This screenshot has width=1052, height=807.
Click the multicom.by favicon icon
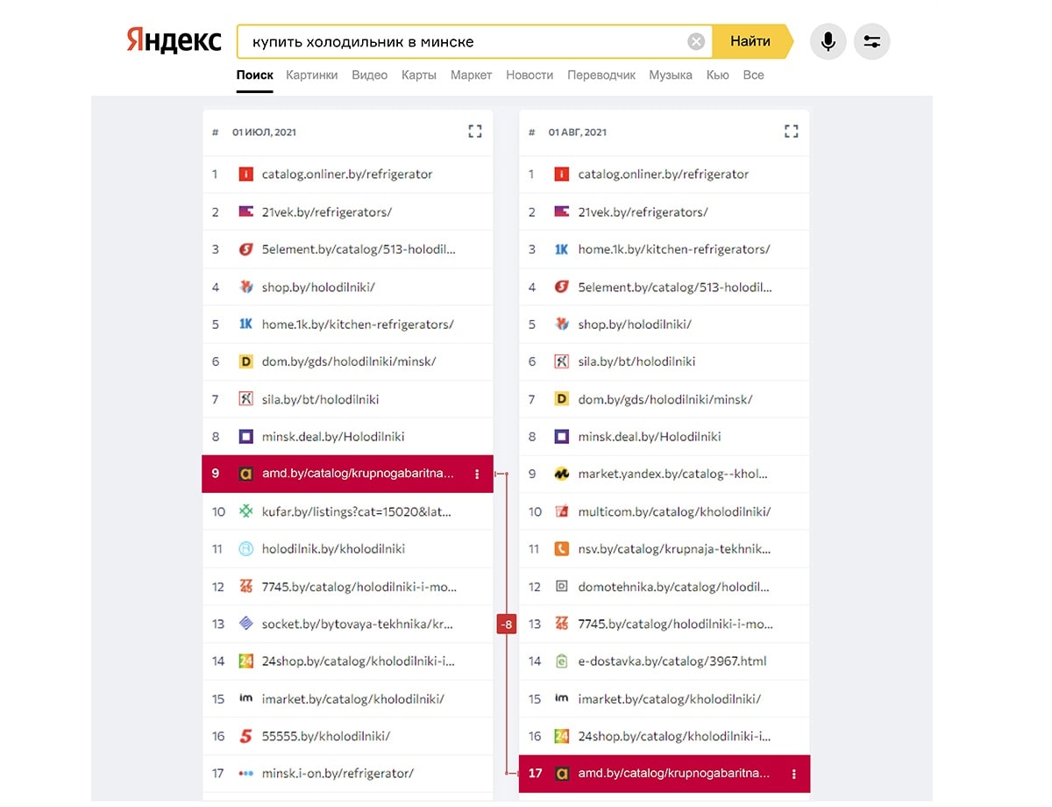click(x=562, y=511)
